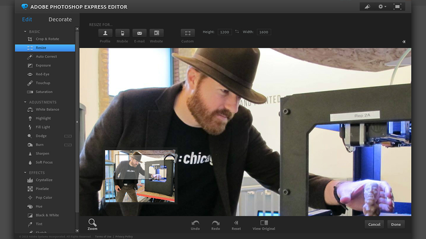This screenshot has width=426, height=239.
Task: Select the Resize tool in sidebar
Action: tap(45, 48)
